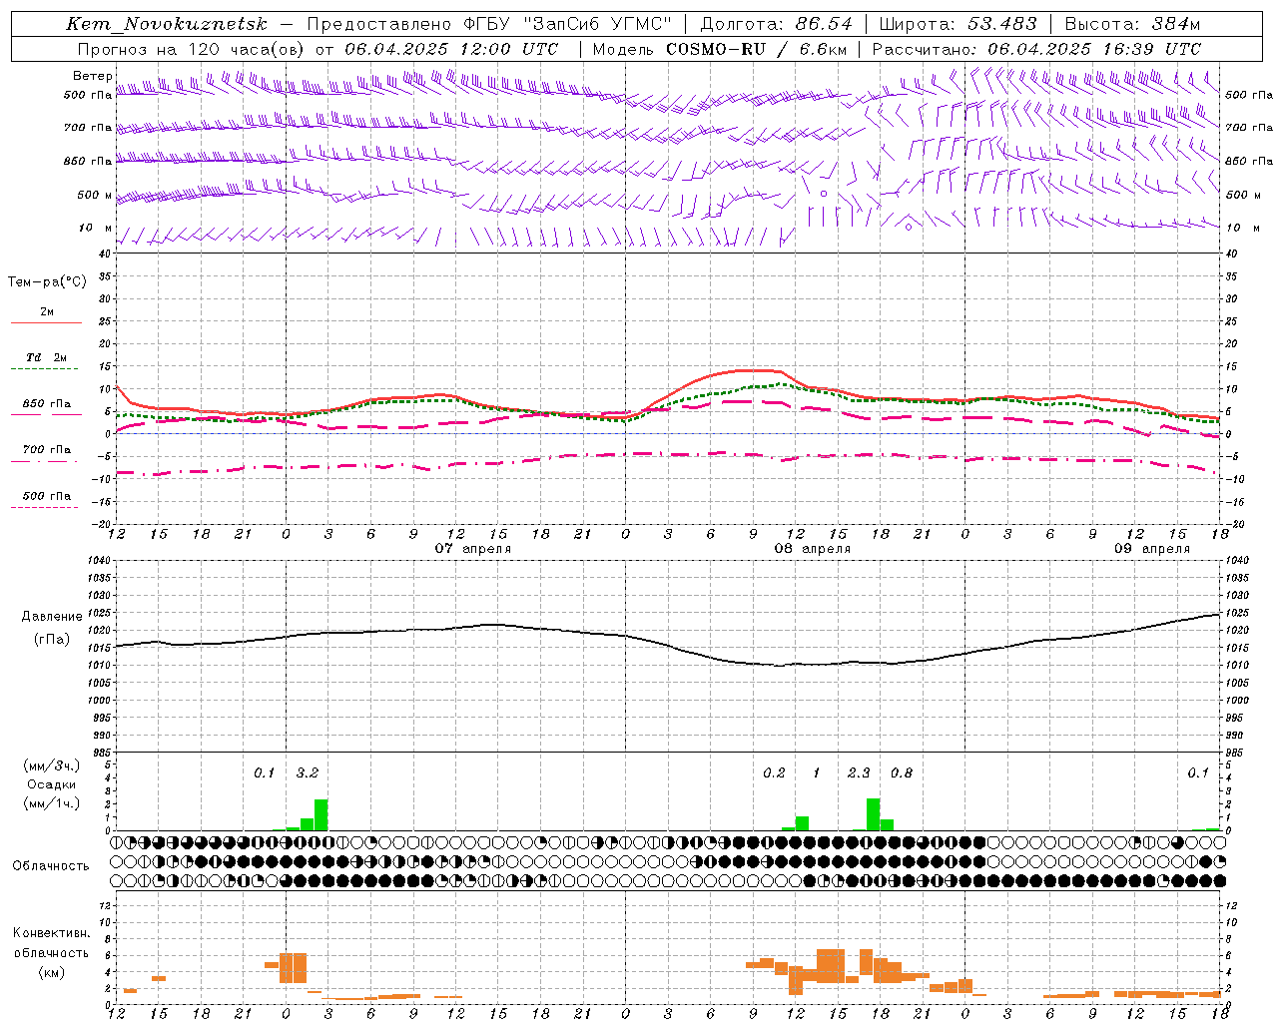Click the 'Высота: 384м' header value
Image resolution: width=1278 pixels, height=1022 pixels.
[x=1132, y=24]
